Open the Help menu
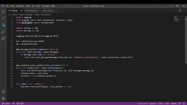187x105 pixels. pos(53,6)
